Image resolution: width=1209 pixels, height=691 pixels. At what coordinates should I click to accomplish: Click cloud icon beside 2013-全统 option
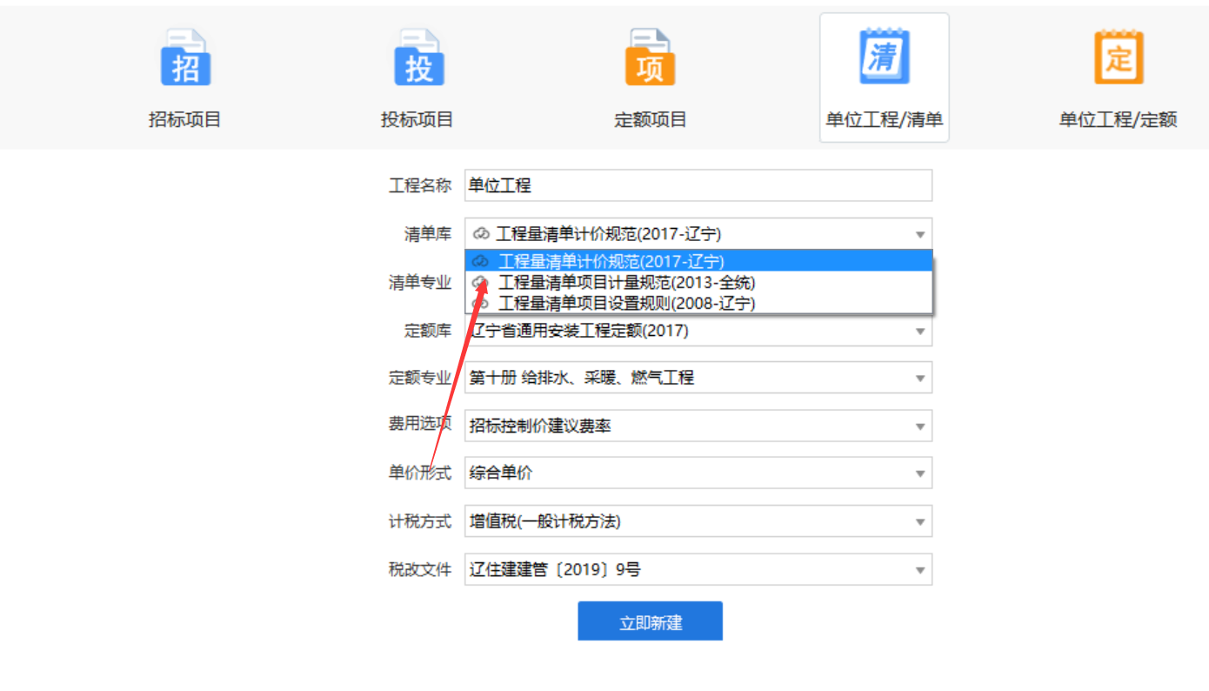pos(479,282)
